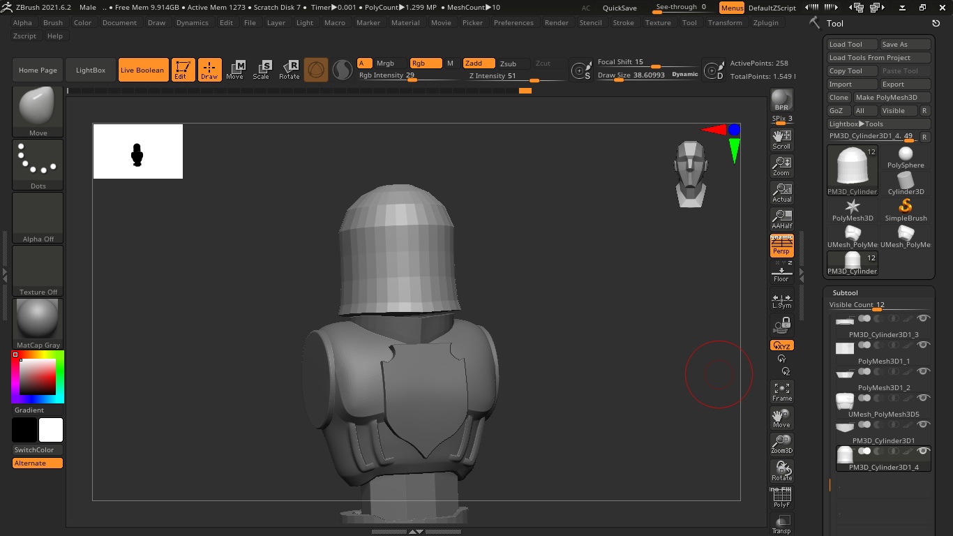Click the ZBrush logo icon
Screen dimensions: 953x536
tap(7, 7)
